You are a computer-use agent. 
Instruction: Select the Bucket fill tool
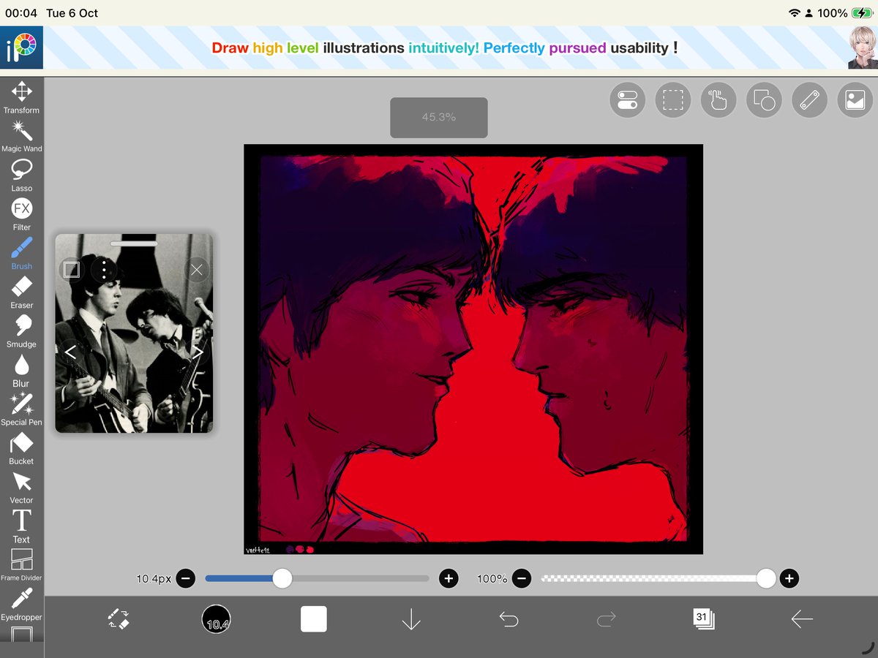point(21,449)
